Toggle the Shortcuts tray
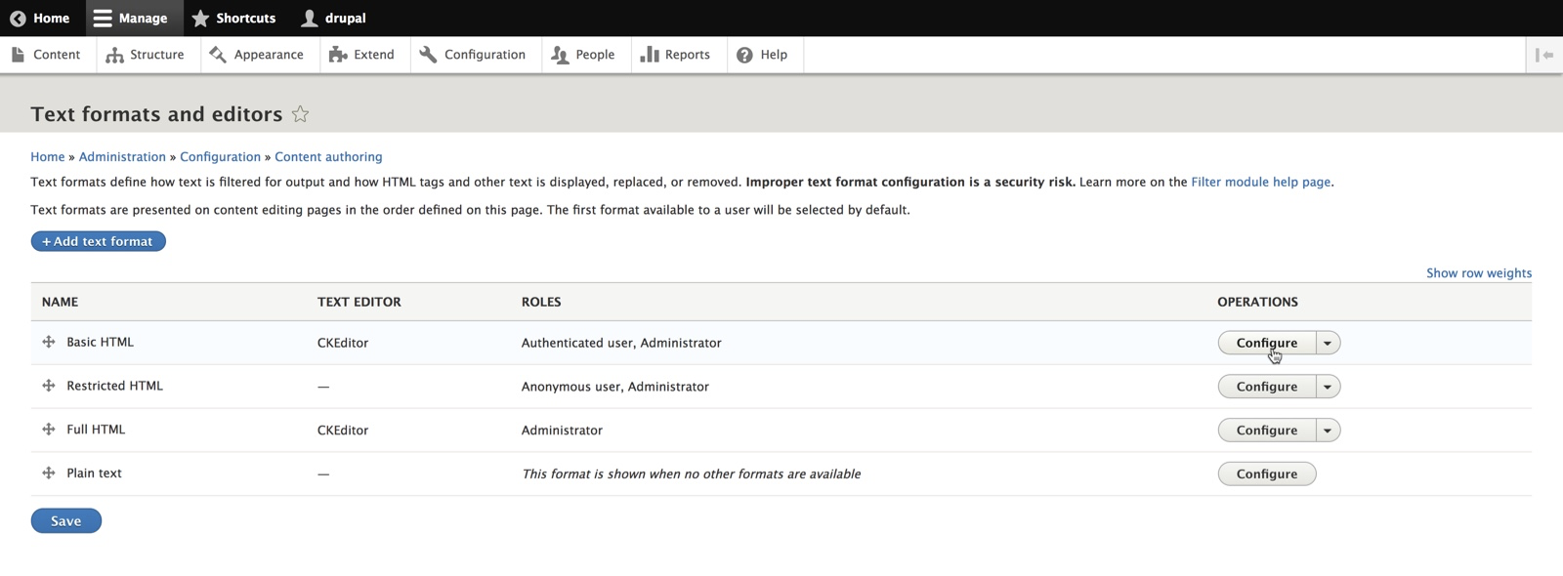 [233, 19]
